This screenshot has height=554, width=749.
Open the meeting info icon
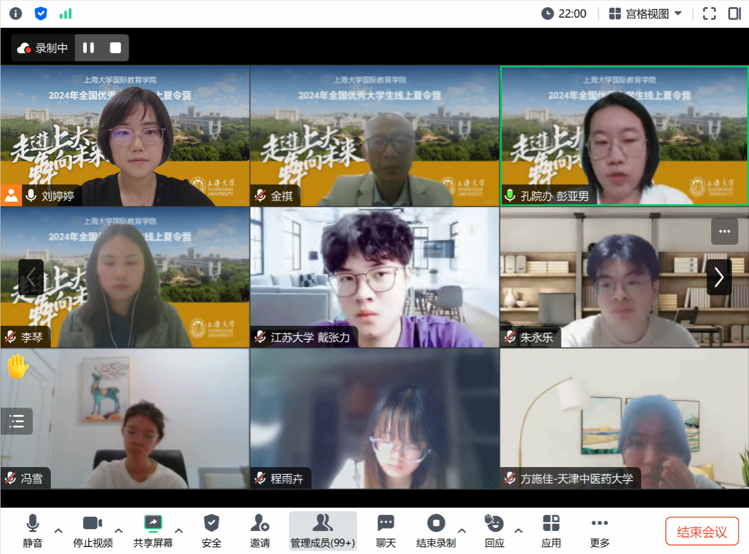pos(15,14)
